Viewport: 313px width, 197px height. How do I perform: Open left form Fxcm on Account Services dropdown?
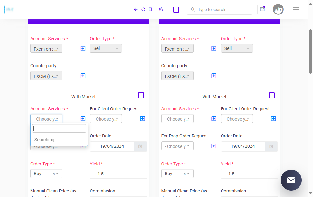click(46, 49)
